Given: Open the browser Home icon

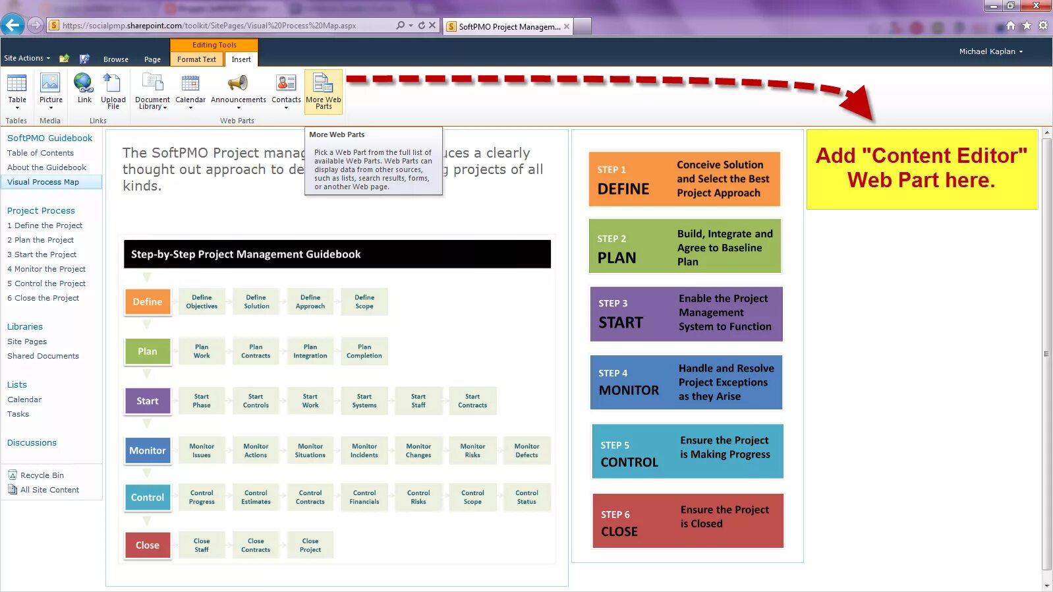Looking at the screenshot, I should (x=1011, y=26).
